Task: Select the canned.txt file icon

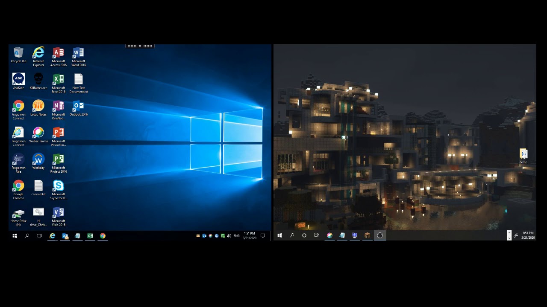Action: (38, 188)
